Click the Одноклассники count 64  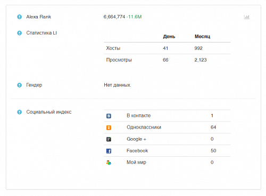(x=213, y=127)
